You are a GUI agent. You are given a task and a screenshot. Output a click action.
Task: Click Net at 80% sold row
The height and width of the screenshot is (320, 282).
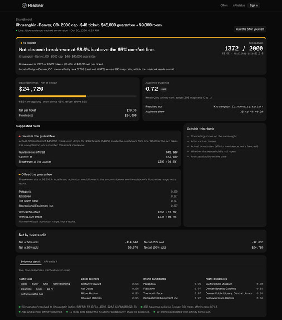(78, 247)
